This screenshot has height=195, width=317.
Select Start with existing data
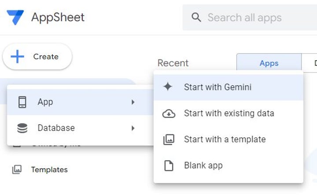tap(229, 113)
